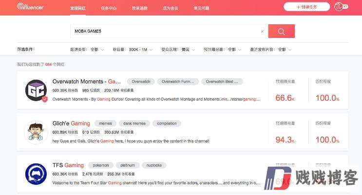Select the Overwatch Best ... tag
This screenshot has width=362, height=195.
[x=222, y=82]
